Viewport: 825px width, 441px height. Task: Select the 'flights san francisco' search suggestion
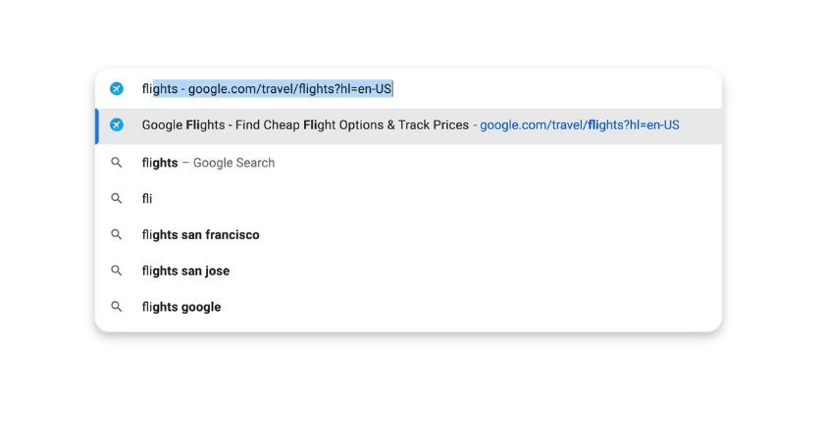click(x=201, y=235)
